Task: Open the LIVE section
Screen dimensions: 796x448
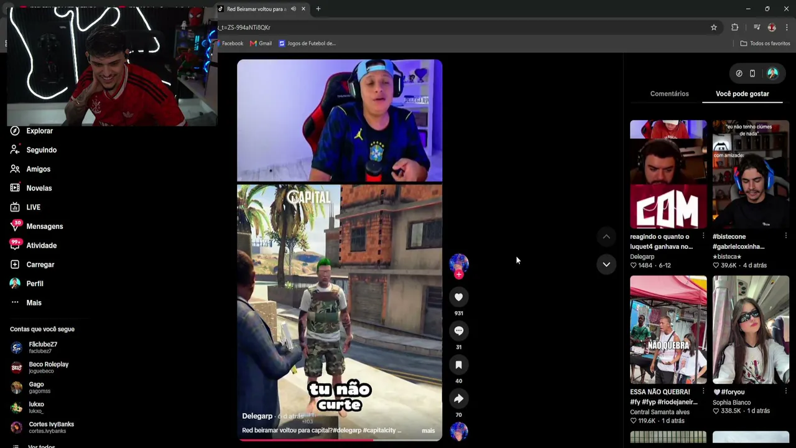Action: pos(25,207)
